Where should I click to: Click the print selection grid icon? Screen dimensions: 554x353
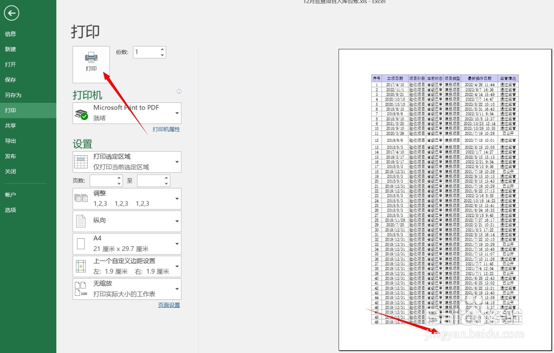pyautogui.click(x=81, y=162)
